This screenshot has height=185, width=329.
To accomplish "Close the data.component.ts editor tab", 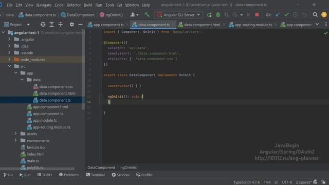I will tap(173, 25).
